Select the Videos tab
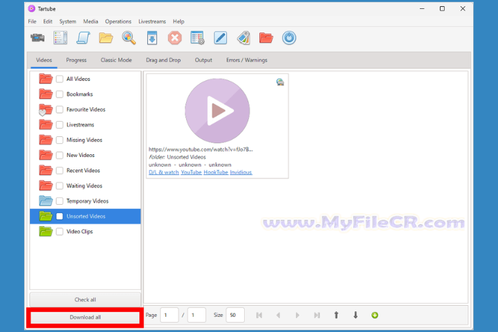Viewport: 498px width, 332px height. pyautogui.click(x=44, y=60)
